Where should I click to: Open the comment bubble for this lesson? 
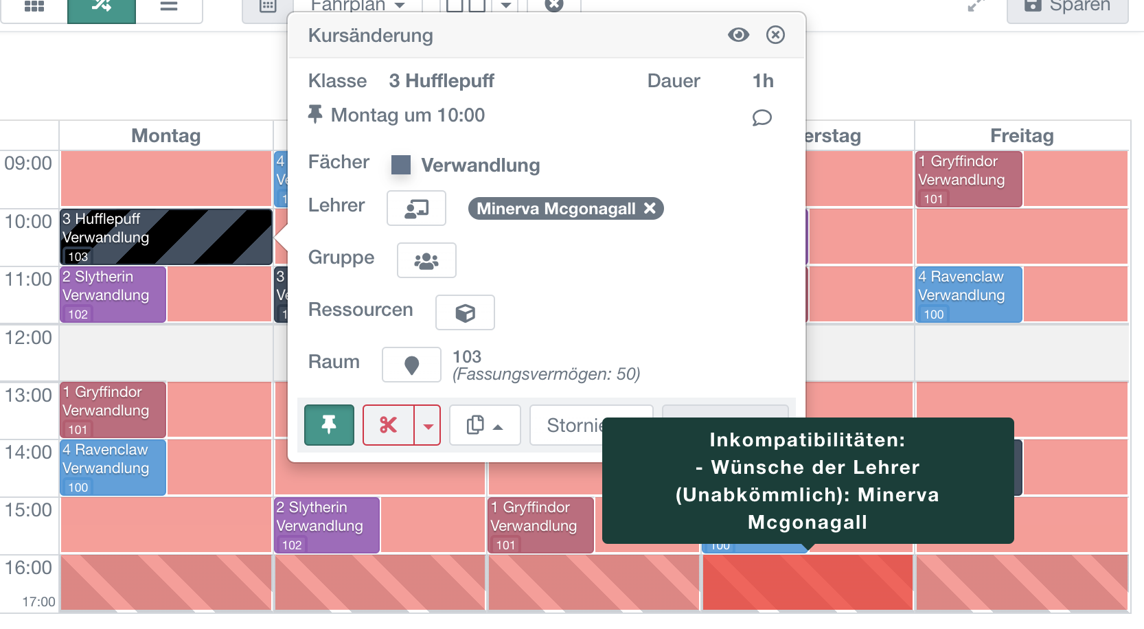pos(761,117)
